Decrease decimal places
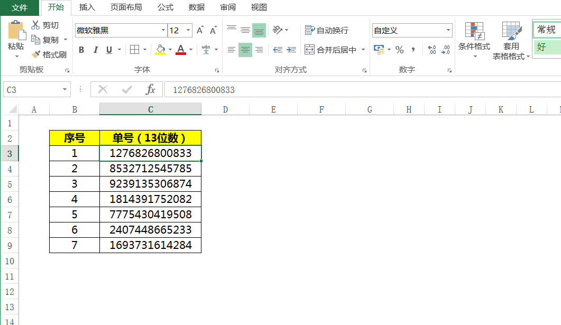Viewport: 561px width, 325px height. [x=445, y=50]
